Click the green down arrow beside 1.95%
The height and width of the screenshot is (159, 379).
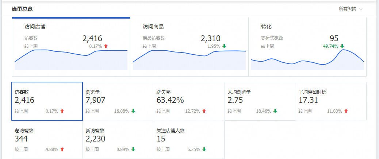coord(224,46)
